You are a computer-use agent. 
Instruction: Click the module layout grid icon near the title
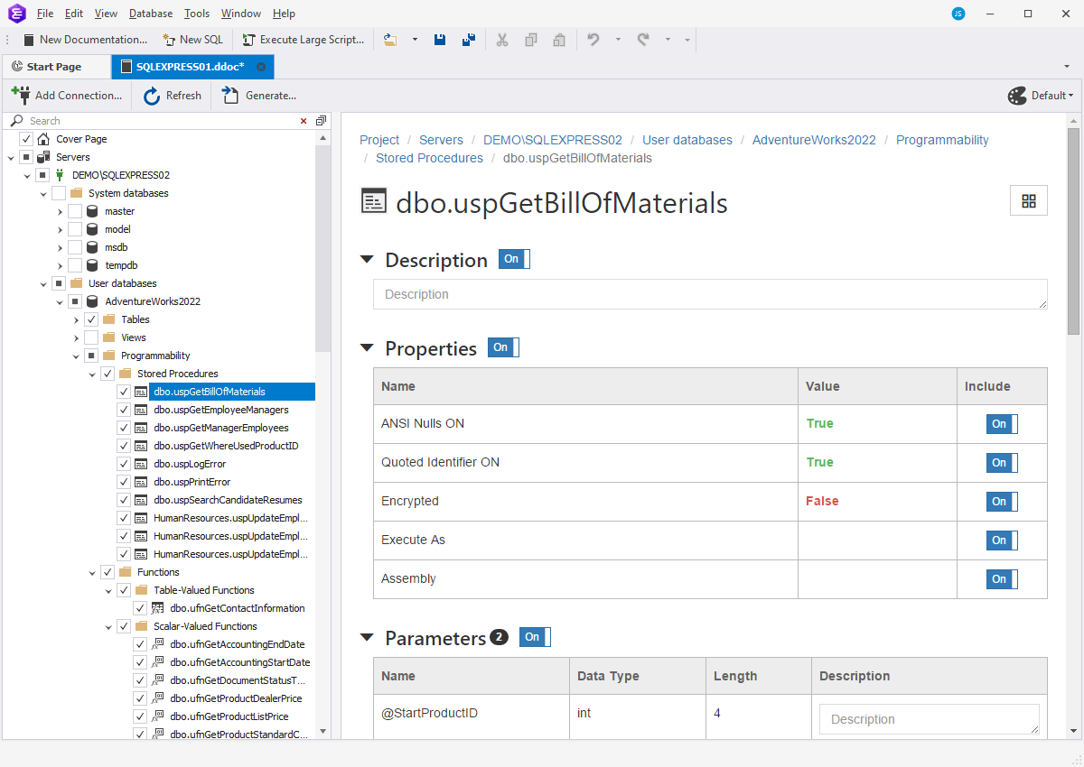pos(1028,200)
